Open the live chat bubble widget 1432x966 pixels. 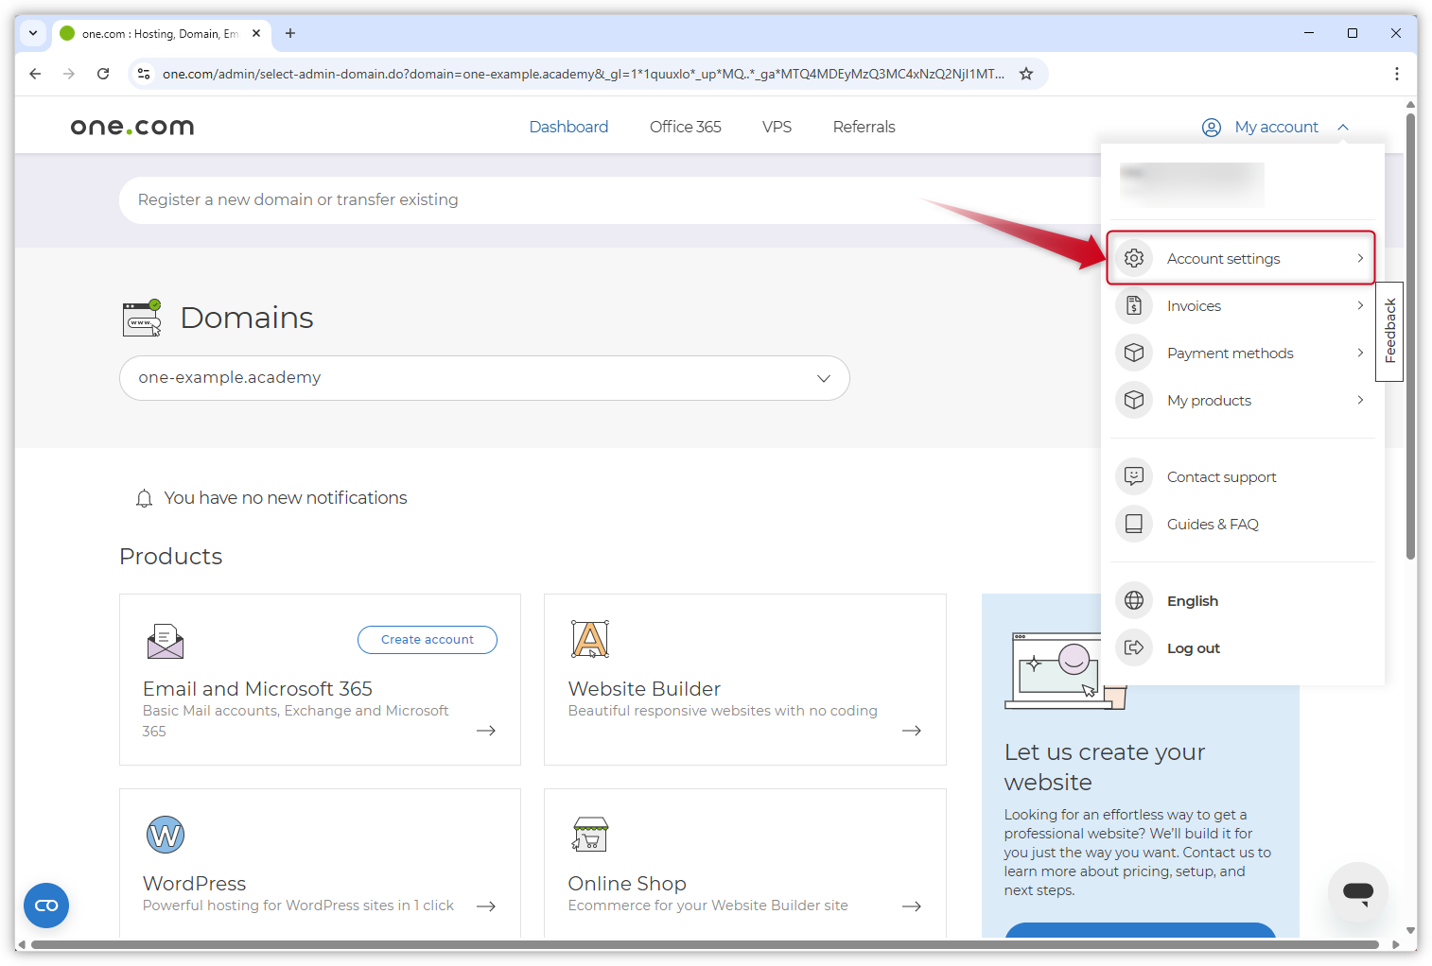click(1357, 891)
